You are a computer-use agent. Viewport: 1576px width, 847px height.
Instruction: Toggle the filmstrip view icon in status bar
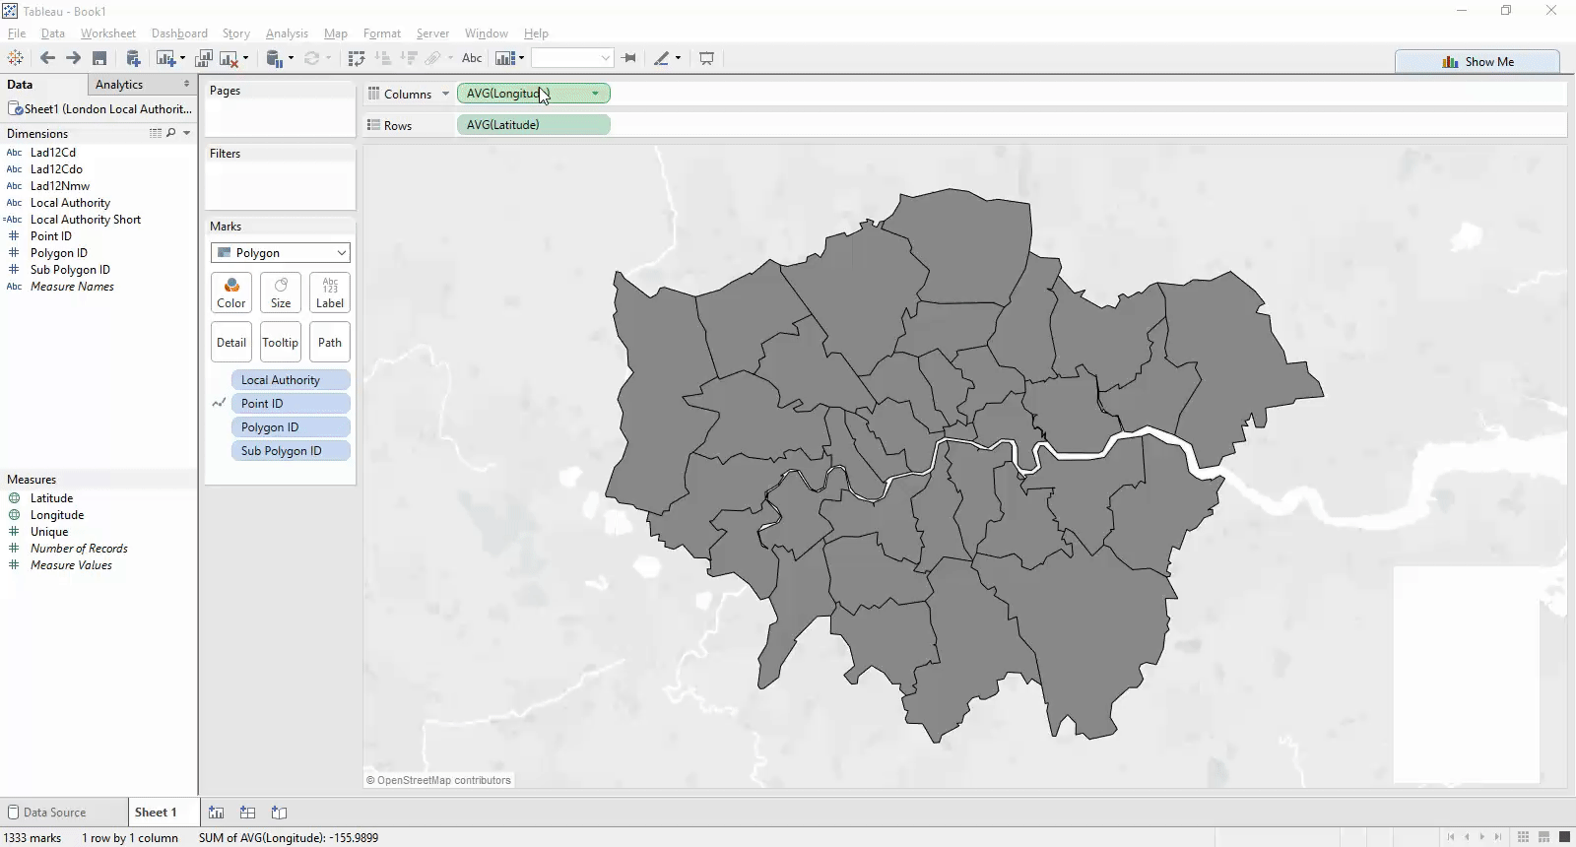tap(1543, 837)
